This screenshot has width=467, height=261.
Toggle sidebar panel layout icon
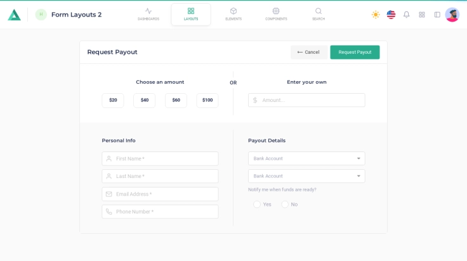click(437, 15)
